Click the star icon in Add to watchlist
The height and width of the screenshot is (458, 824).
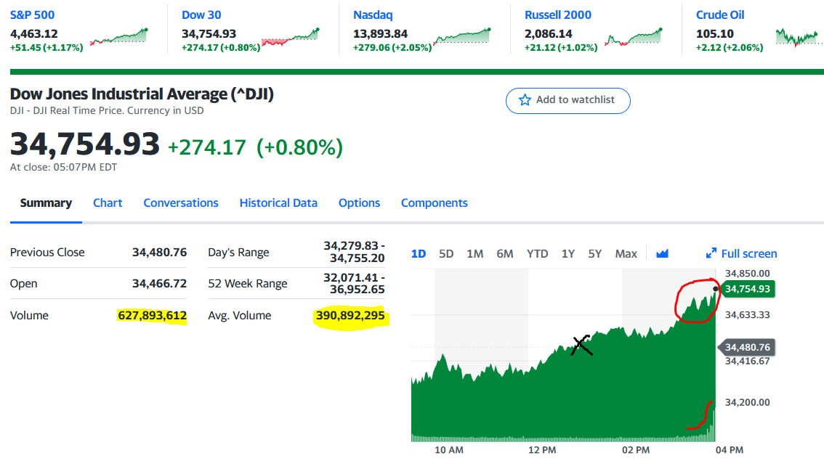click(525, 99)
